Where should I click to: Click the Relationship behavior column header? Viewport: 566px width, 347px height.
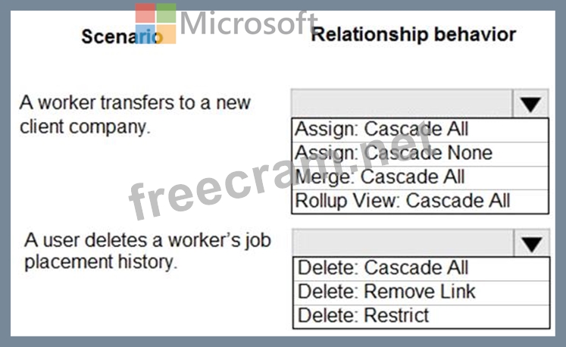click(414, 34)
